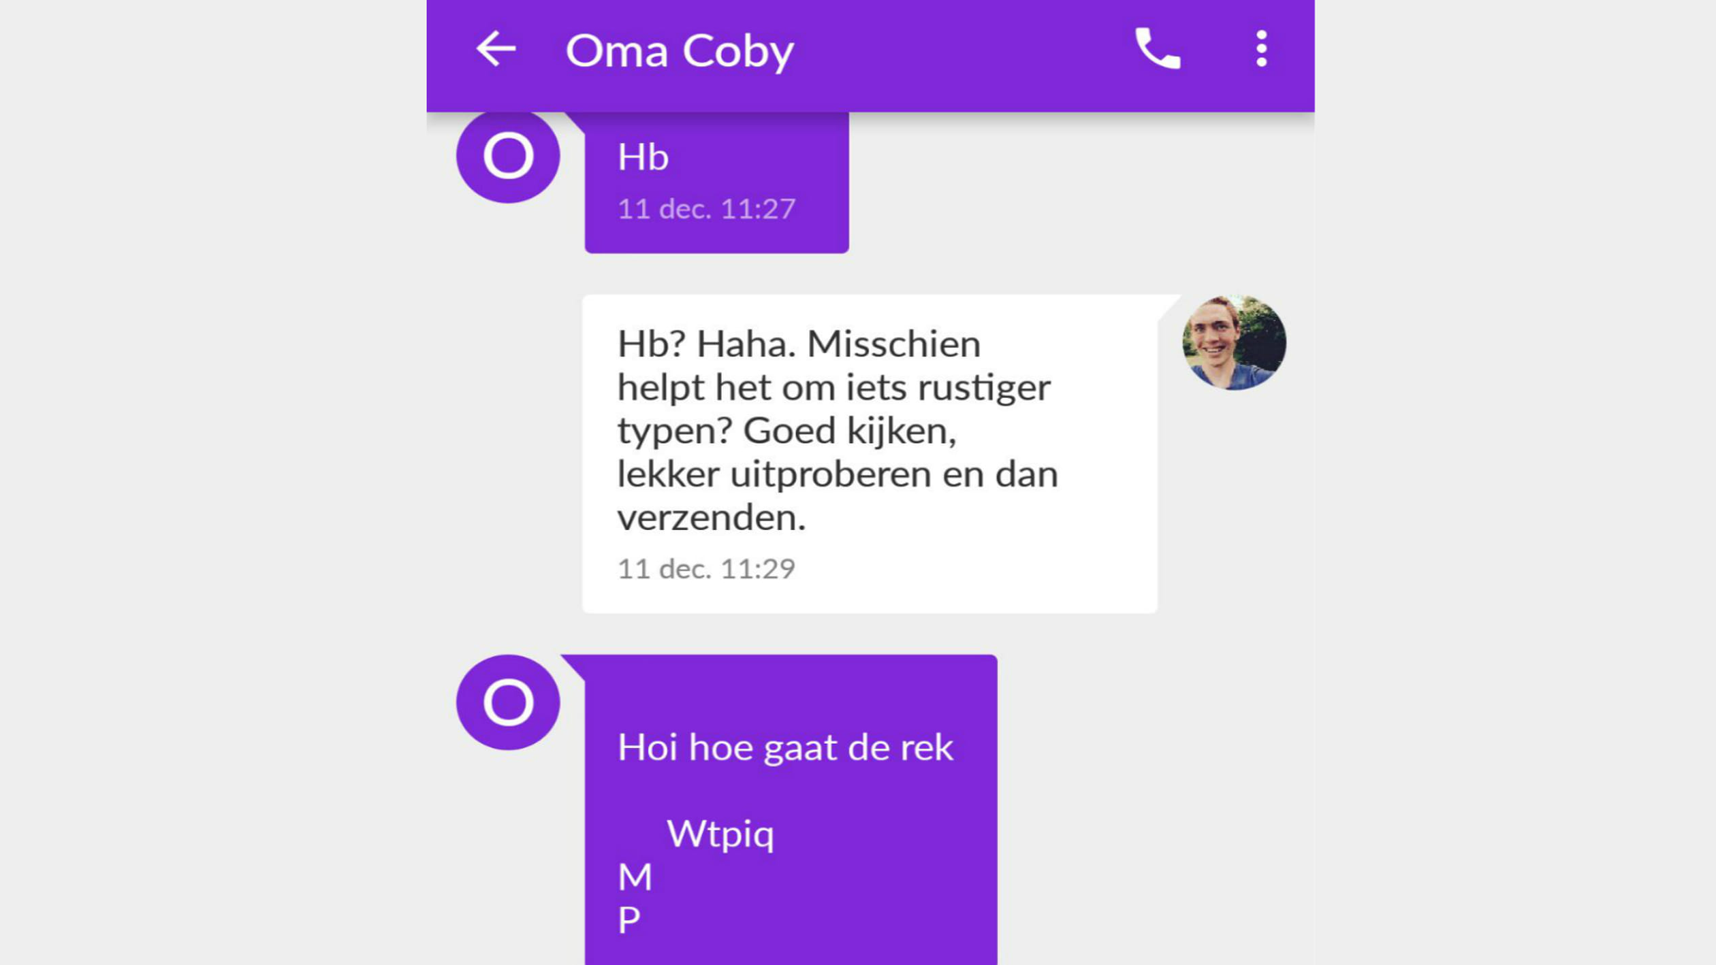
Task: Open the O avatar beside the Hoi message
Action: pyautogui.click(x=508, y=702)
